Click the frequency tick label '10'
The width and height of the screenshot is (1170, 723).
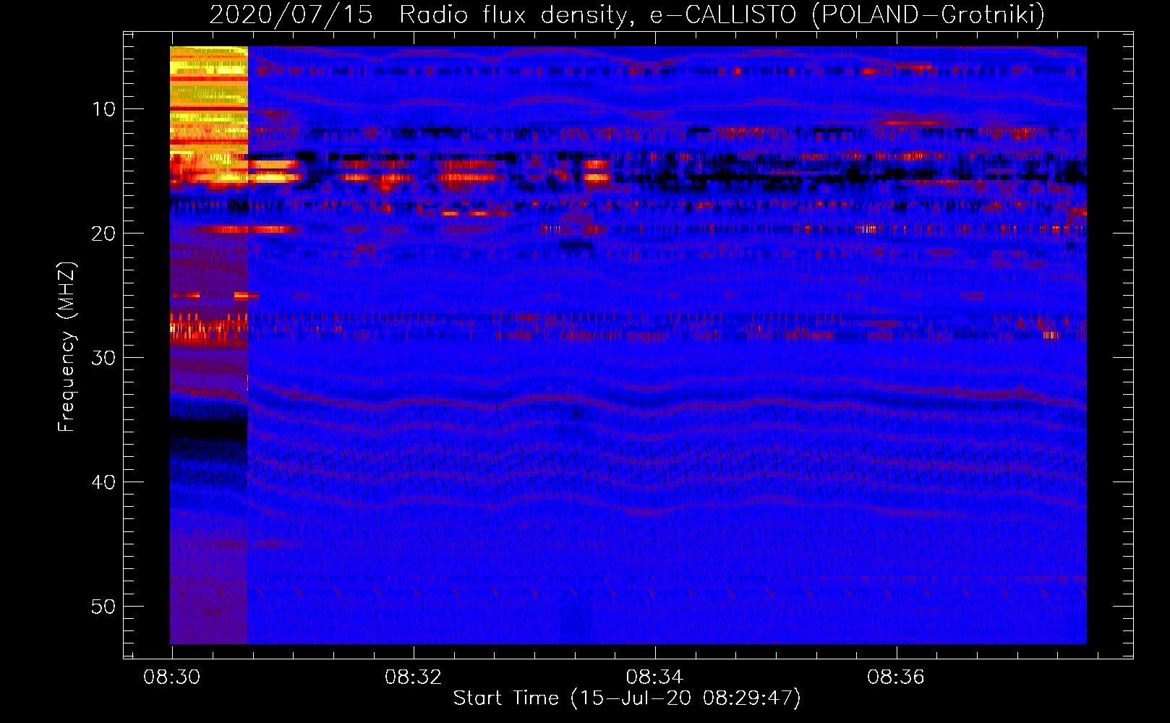[x=103, y=109]
